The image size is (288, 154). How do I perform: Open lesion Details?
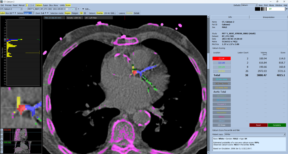pyautogui.click(x=136, y=13)
